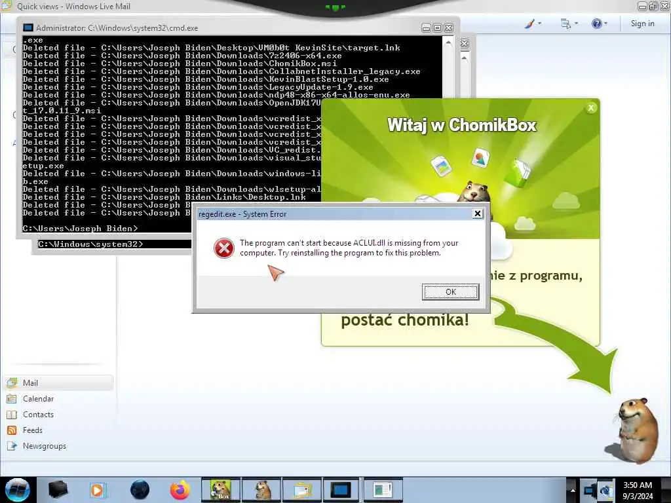Click the Deleted file LegacyUpdate-1.9.exe line

click(198, 87)
